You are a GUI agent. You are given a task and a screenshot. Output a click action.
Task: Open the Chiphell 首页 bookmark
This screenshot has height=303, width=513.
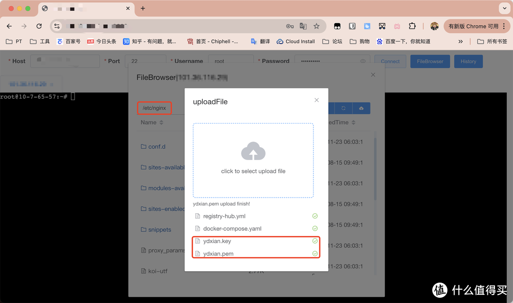click(212, 42)
